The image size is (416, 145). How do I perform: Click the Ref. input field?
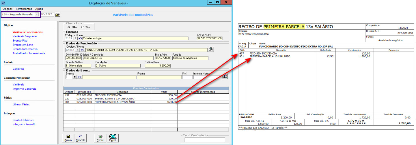point(187,77)
